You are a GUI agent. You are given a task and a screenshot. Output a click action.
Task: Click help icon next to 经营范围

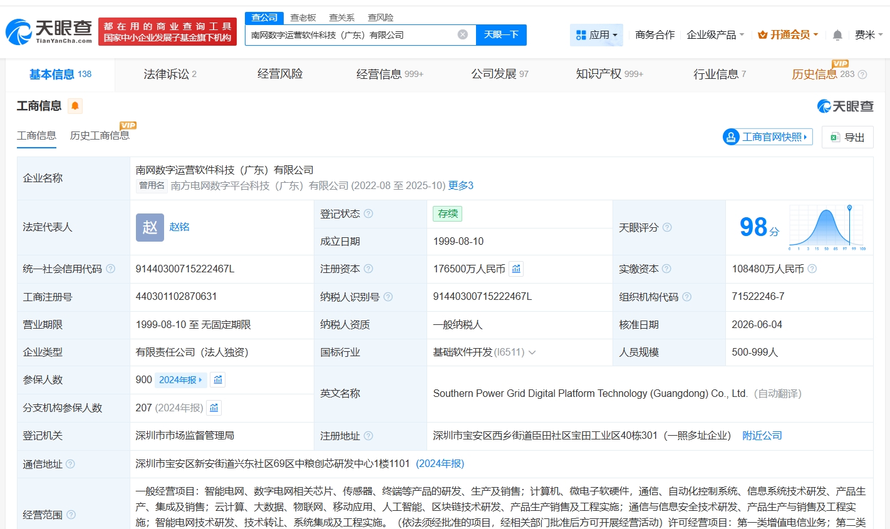pos(71,515)
